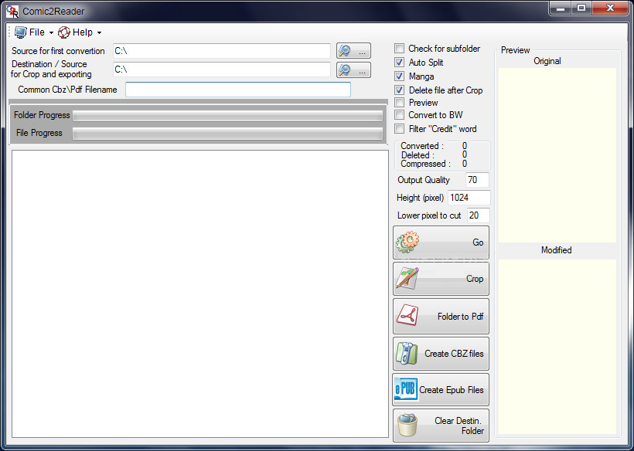Screen dimensions: 634x451
Task: Tick the Convert to BW checkbox
Action: click(x=400, y=114)
